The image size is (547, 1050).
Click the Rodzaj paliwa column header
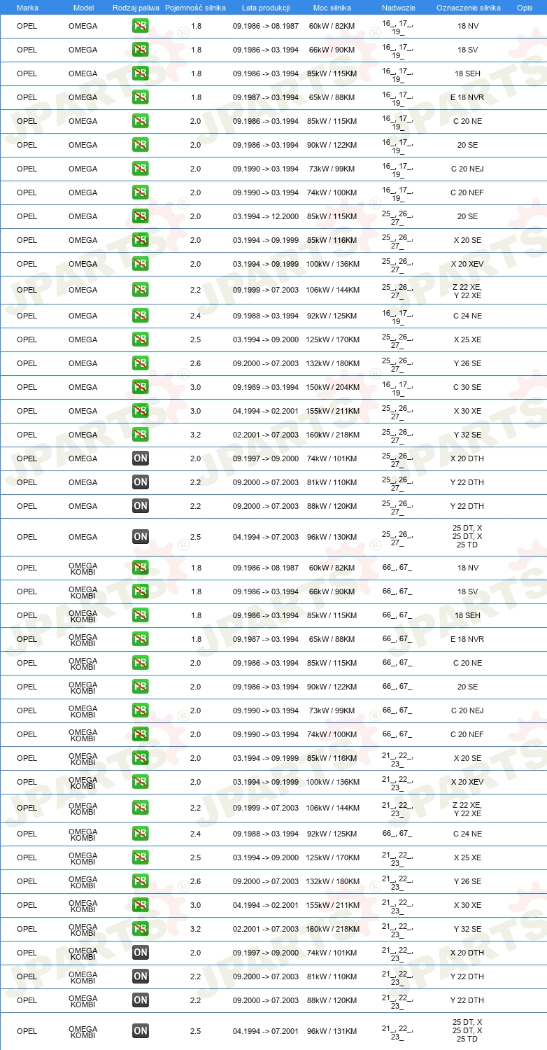pyautogui.click(x=136, y=8)
